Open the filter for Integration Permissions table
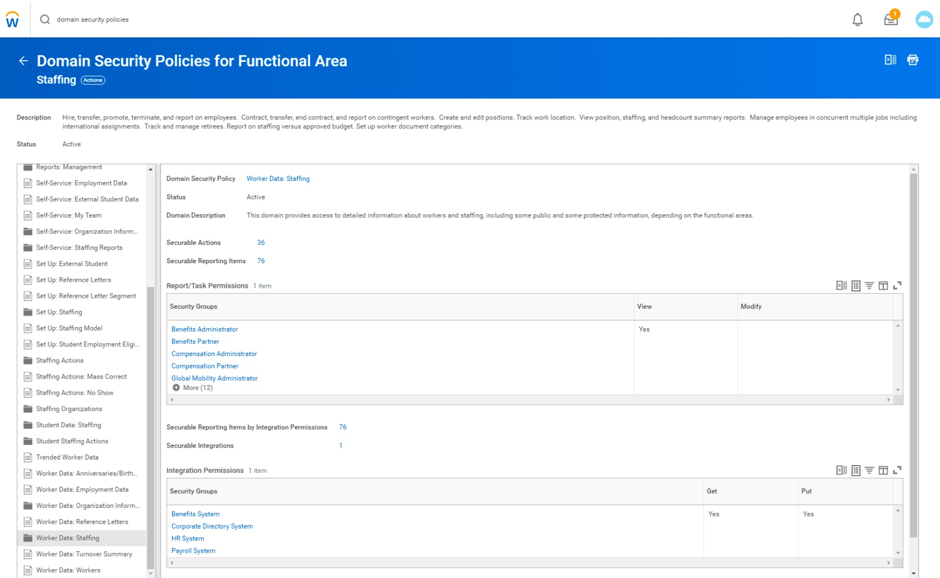This screenshot has height=578, width=940. (x=870, y=470)
